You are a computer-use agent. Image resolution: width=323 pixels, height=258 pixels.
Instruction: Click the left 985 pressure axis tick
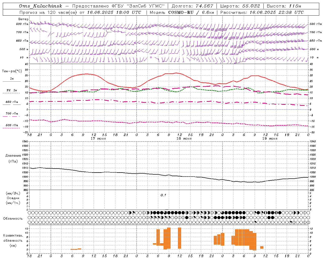click(26, 190)
